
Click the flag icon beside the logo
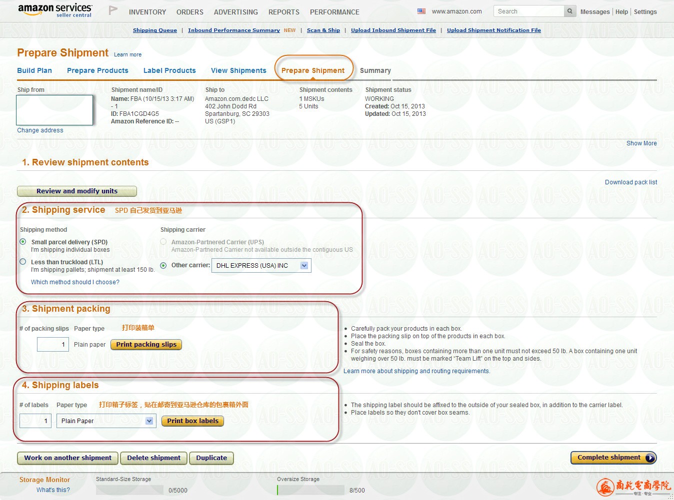[x=113, y=10]
